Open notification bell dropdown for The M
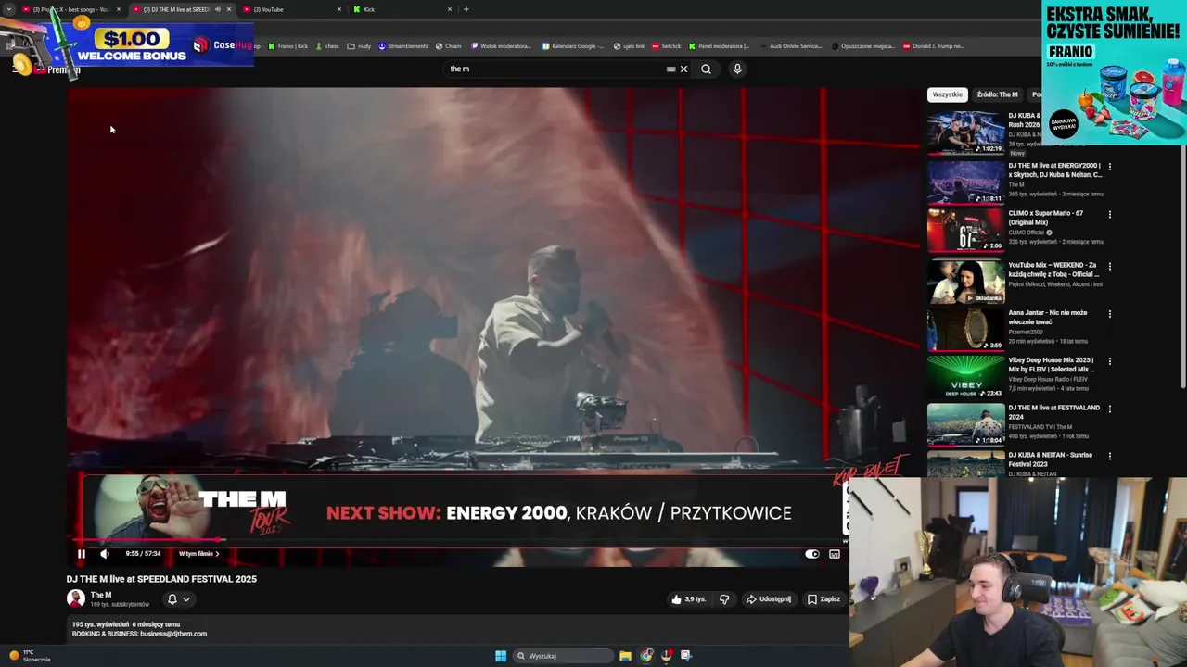This screenshot has width=1187, height=667. pyautogui.click(x=178, y=599)
